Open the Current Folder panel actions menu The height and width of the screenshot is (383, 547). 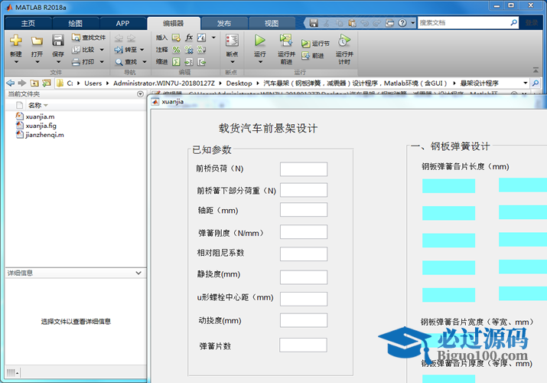pyautogui.click(x=140, y=94)
